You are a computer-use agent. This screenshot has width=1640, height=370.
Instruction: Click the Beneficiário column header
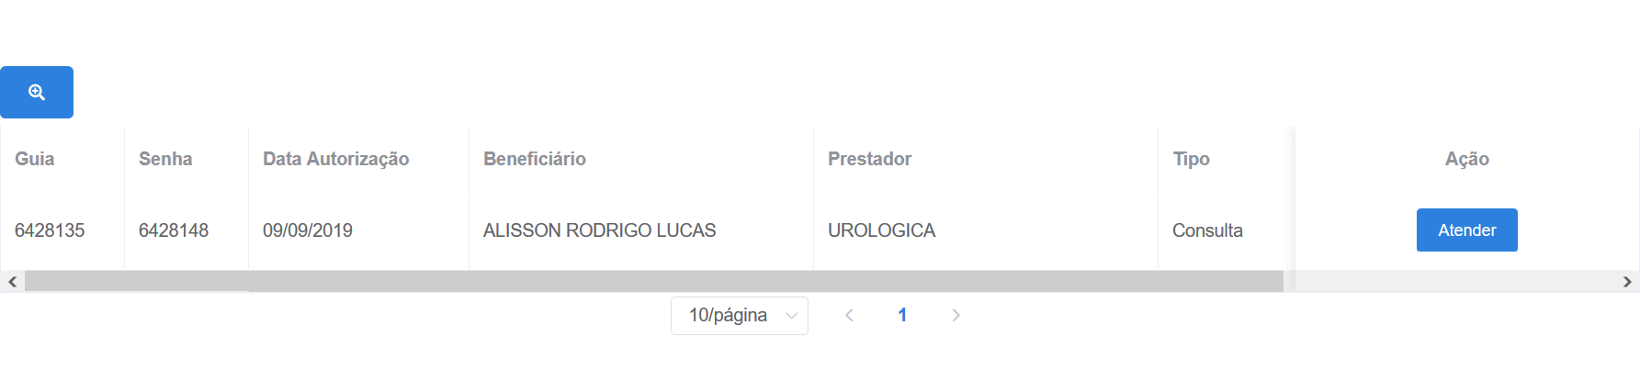[535, 159]
